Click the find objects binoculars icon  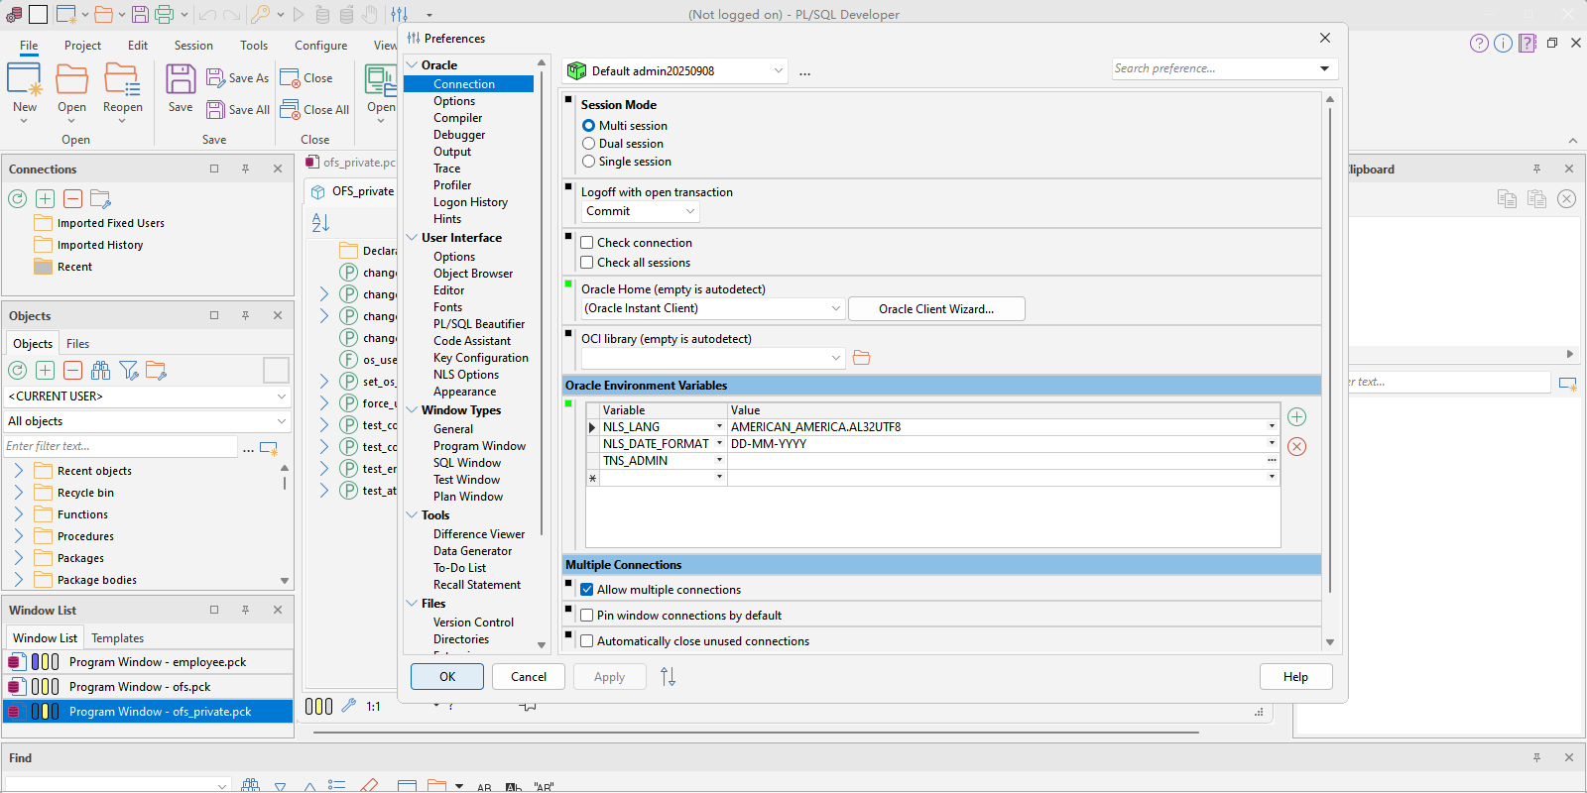pos(100,371)
